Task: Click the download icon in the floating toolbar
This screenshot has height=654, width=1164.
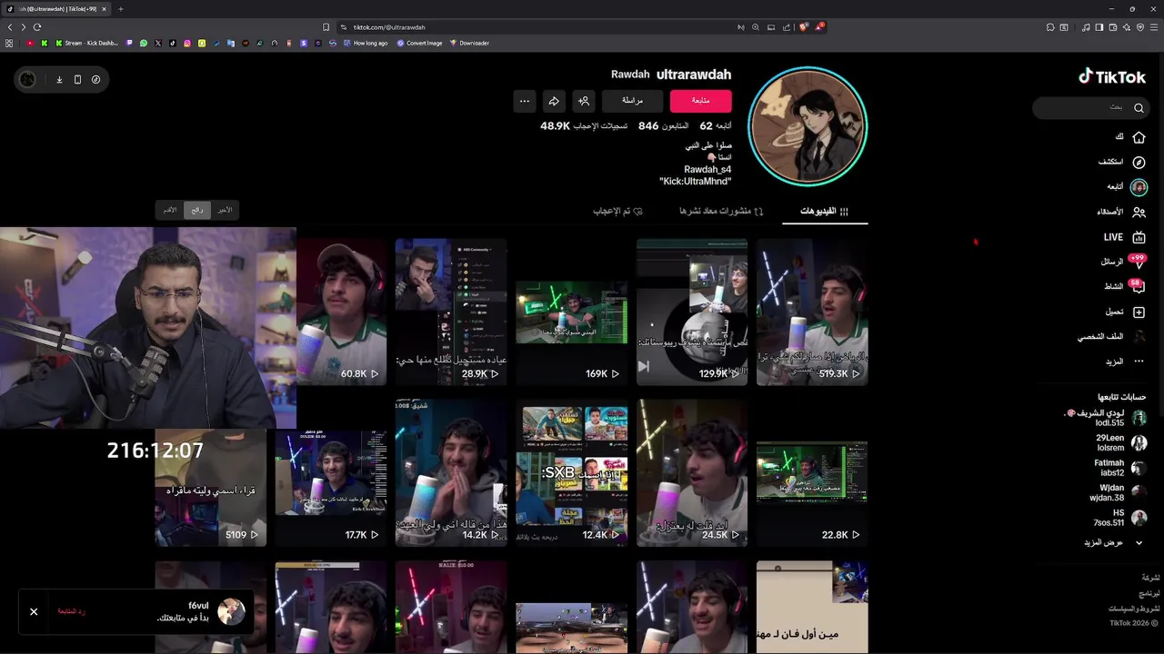Action: pyautogui.click(x=59, y=80)
